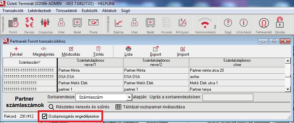Select the 'Partner minta utca 20' cell
The image size is (294, 123).
pos(237,70)
